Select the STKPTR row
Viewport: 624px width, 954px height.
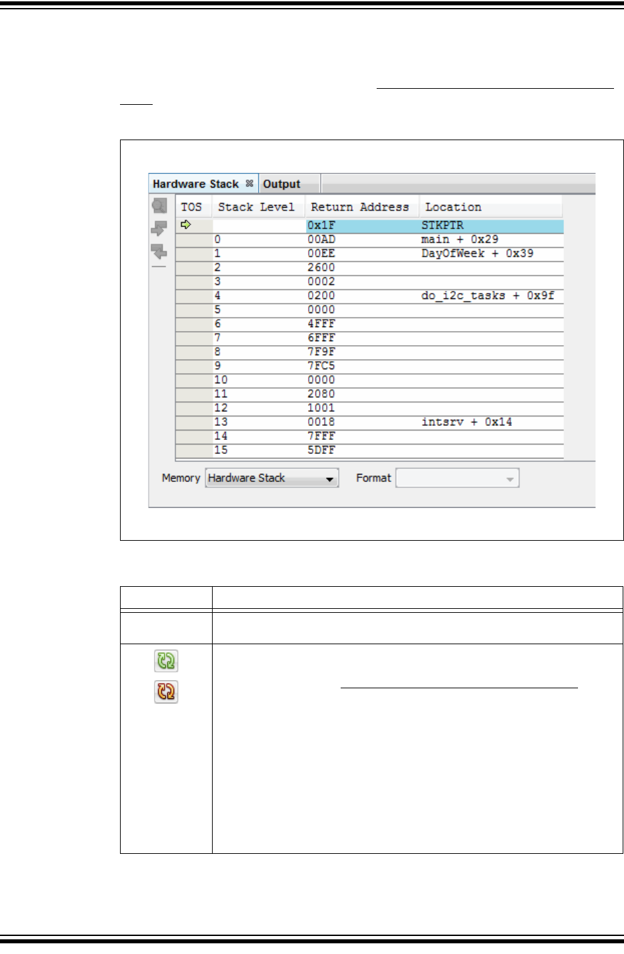pos(370,226)
